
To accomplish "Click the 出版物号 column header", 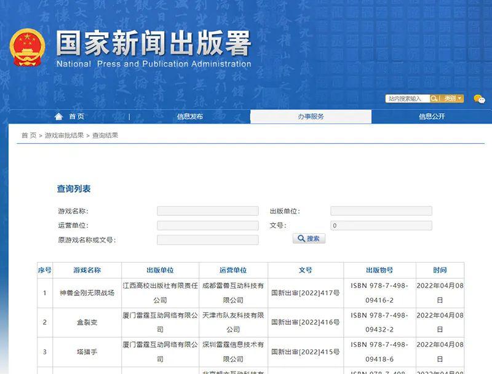I will [x=379, y=270].
